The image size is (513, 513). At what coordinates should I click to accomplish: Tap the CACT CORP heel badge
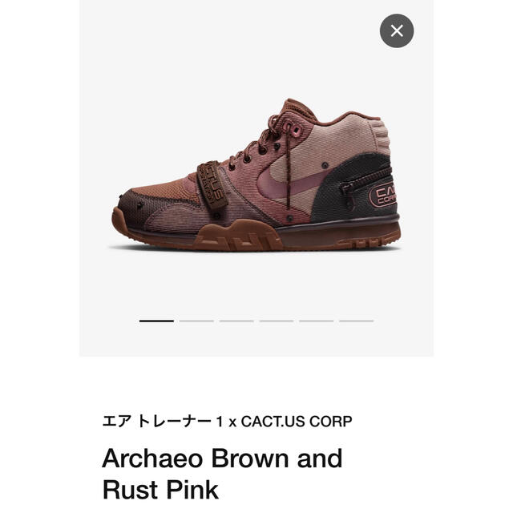coord(383,196)
